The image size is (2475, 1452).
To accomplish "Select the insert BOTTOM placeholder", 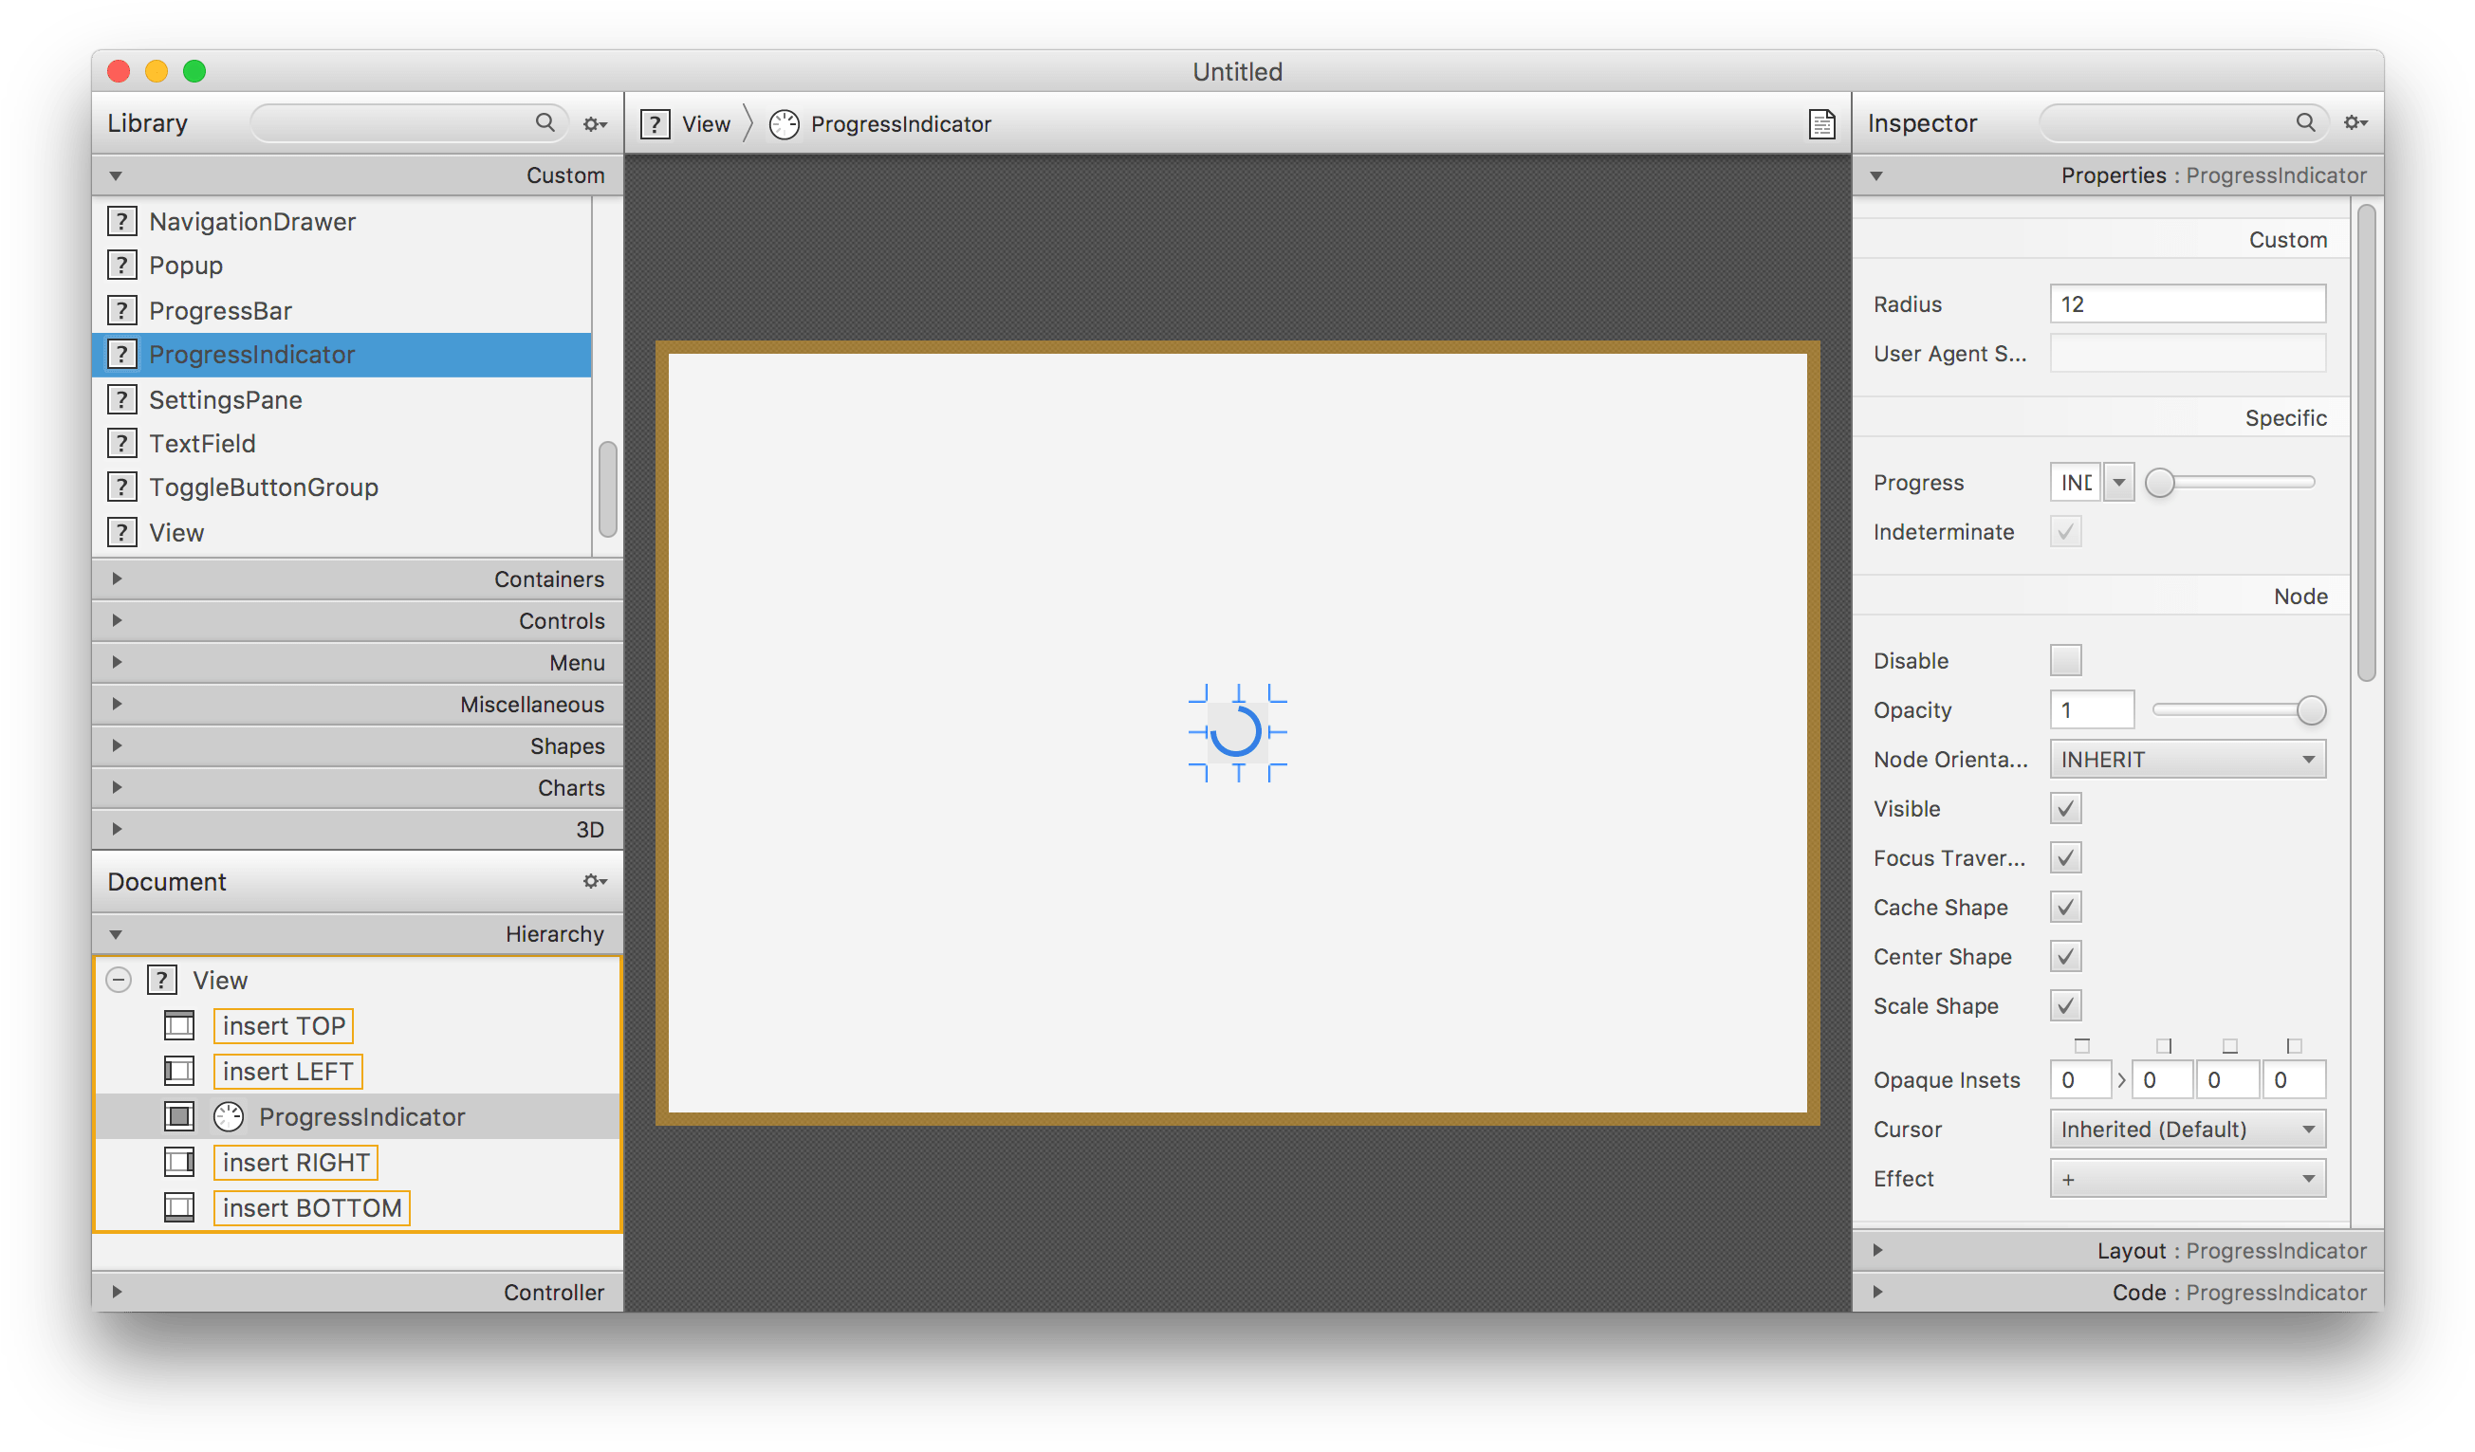I will point(311,1207).
